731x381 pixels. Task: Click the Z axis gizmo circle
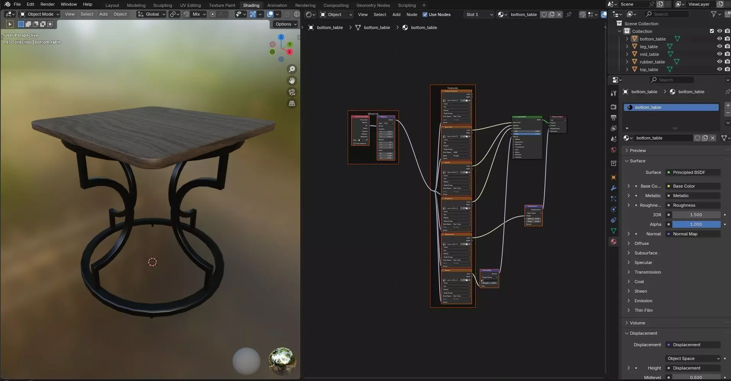click(x=281, y=37)
